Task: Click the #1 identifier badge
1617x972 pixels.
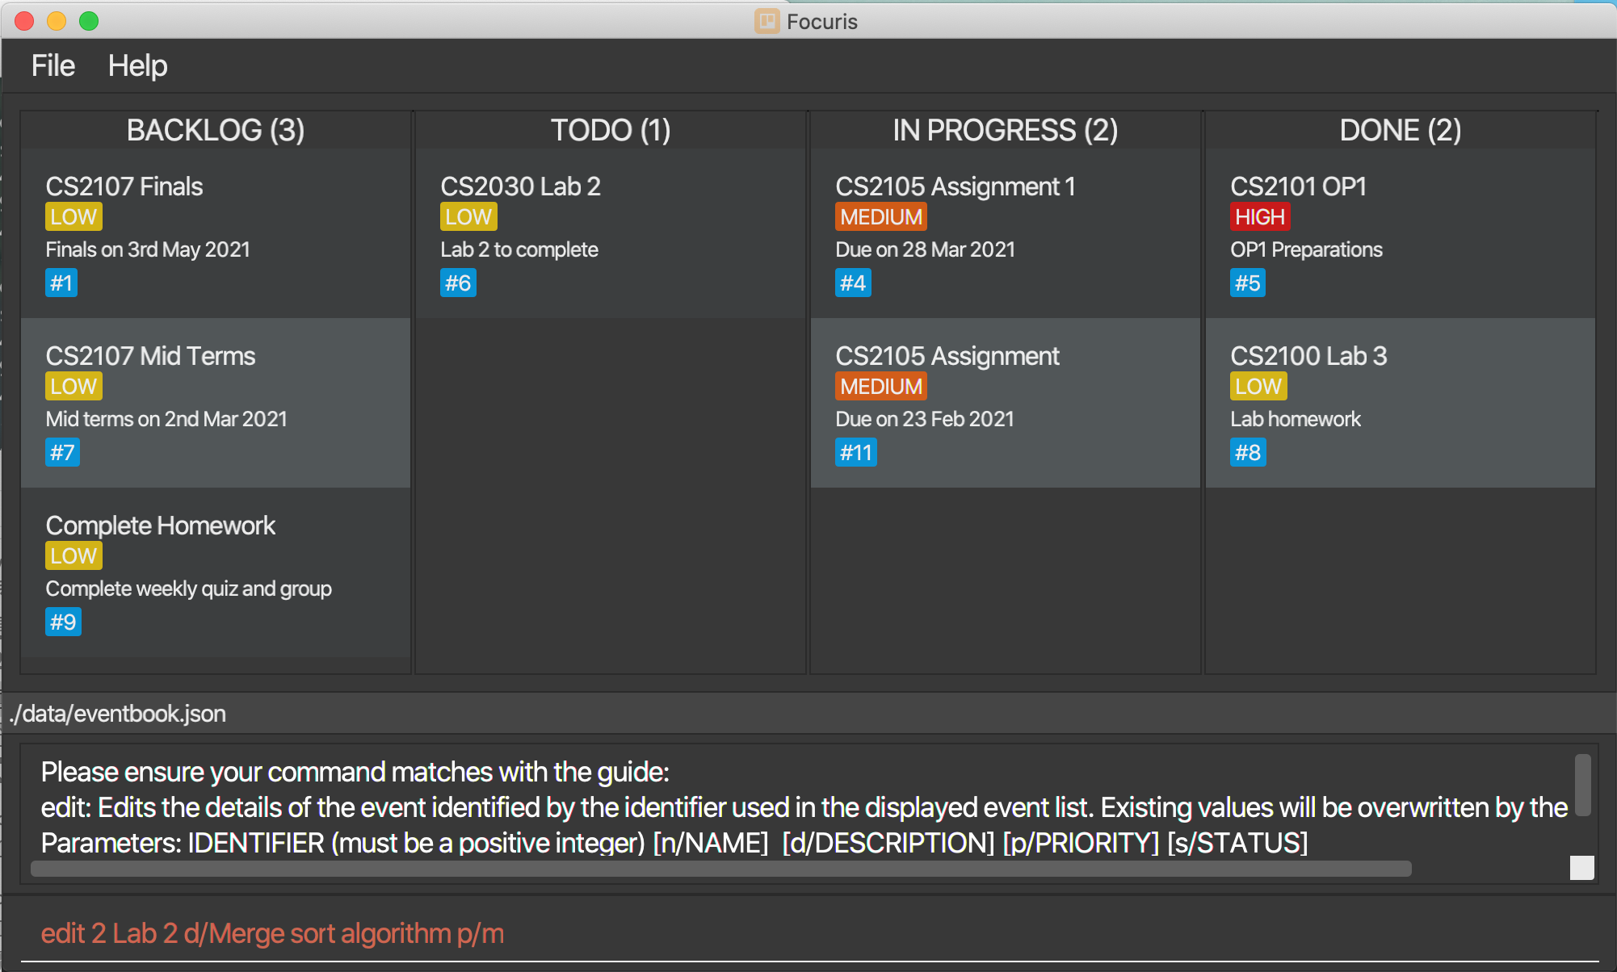Action: 61,283
